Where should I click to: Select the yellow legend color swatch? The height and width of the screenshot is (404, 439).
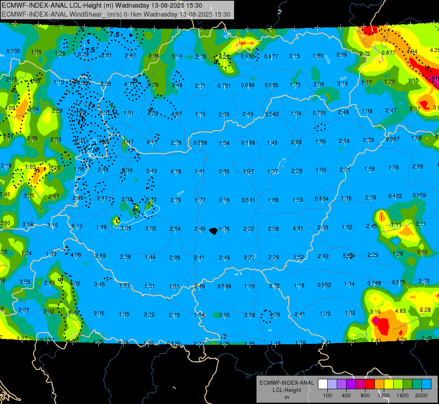tap(389, 384)
